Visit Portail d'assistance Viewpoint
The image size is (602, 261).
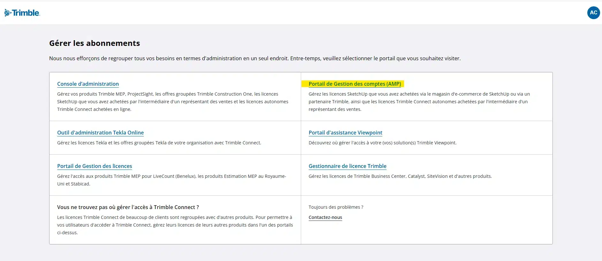tap(345, 133)
